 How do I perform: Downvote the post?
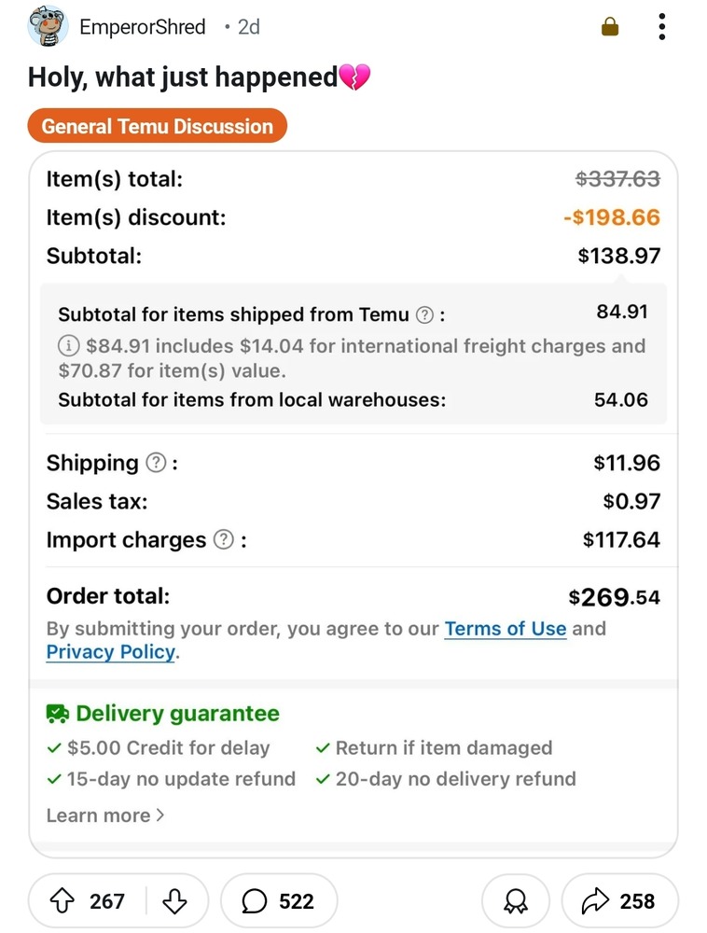[174, 901]
